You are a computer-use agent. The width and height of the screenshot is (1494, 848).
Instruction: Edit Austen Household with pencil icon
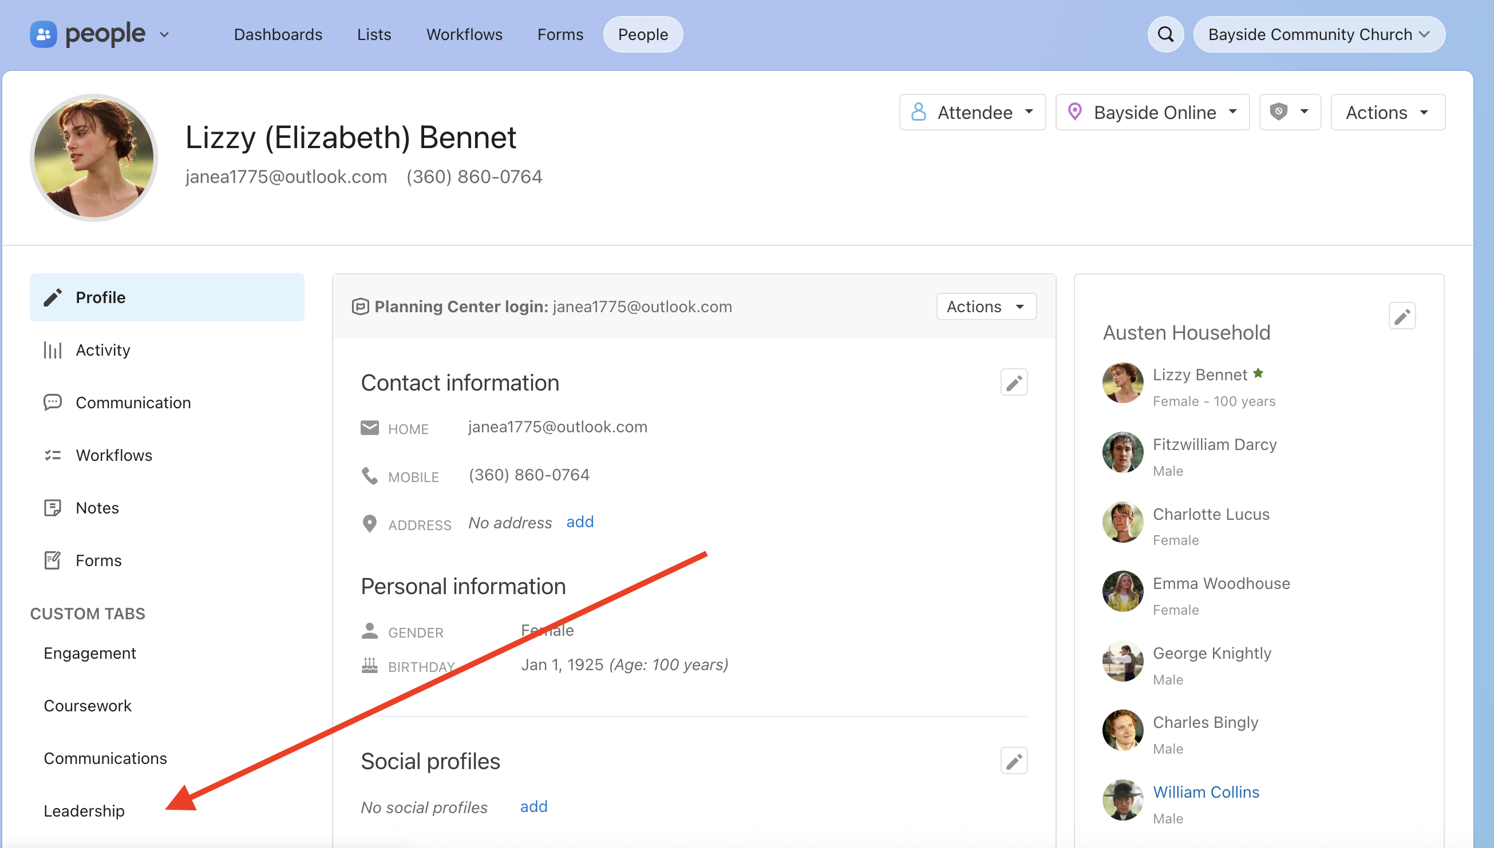[1401, 316]
